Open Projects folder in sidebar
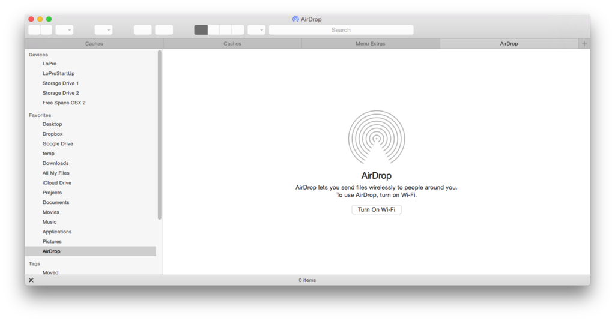The image size is (615, 321). pos(52,193)
